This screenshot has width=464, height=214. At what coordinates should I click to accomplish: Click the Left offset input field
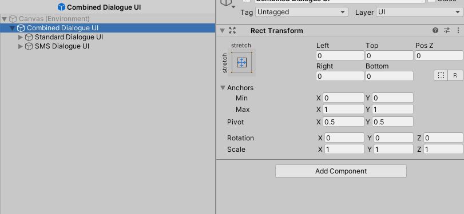pos(340,55)
